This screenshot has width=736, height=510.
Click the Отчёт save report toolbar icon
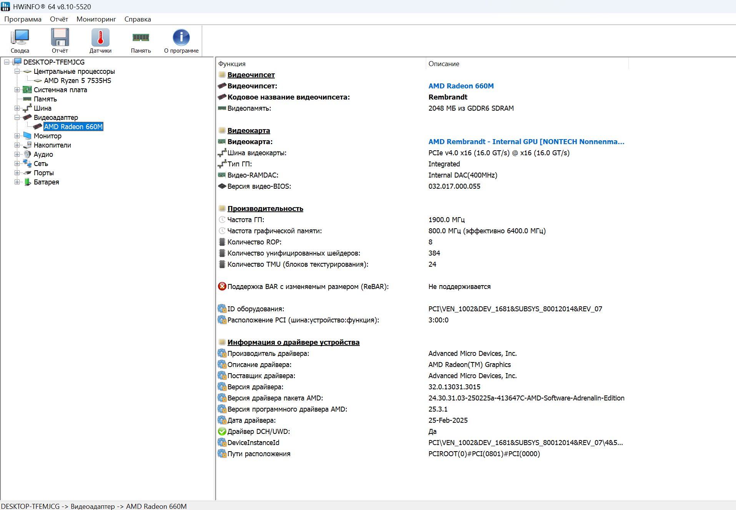point(60,38)
